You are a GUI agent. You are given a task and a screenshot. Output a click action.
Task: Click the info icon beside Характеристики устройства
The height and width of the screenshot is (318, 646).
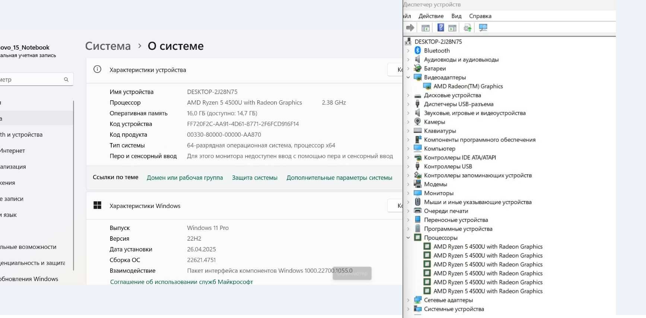click(98, 69)
